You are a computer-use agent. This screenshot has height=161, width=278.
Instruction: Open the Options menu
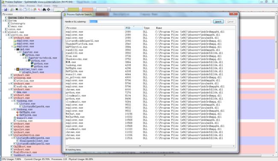pyautogui.click(x=12, y=6)
